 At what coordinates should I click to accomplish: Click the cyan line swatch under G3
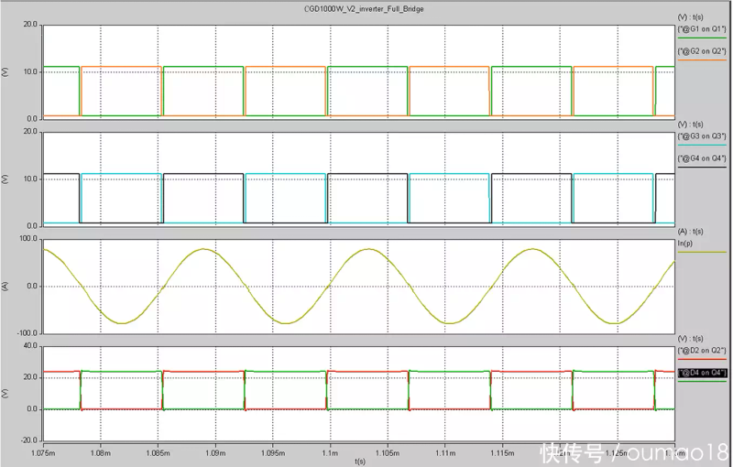pos(701,146)
